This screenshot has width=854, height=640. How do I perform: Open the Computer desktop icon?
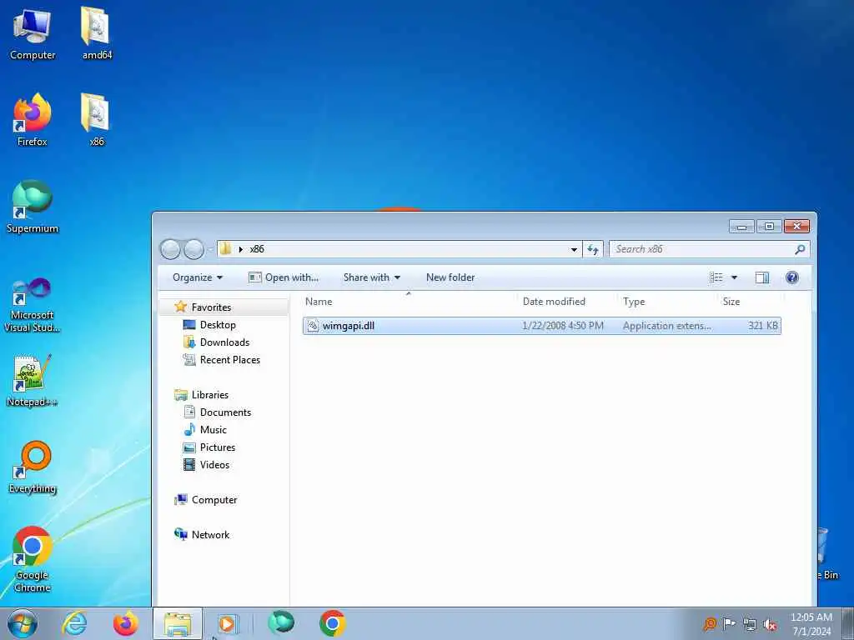tap(33, 33)
